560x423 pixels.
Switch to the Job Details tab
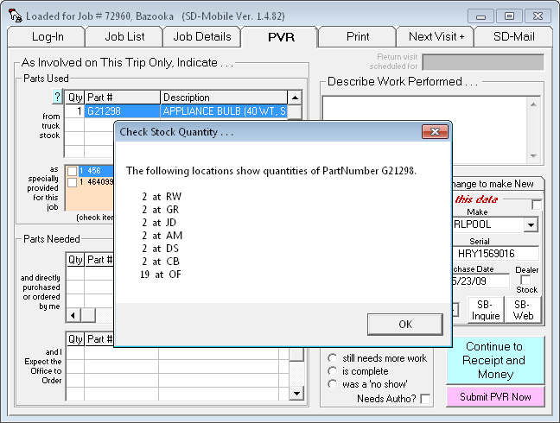pyautogui.click(x=202, y=36)
